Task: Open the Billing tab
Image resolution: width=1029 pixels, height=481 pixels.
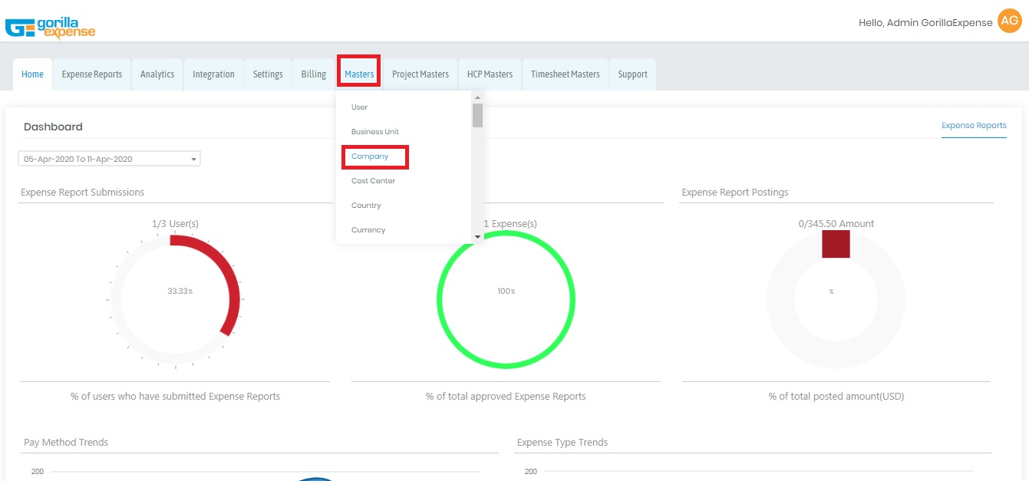Action: coord(314,74)
